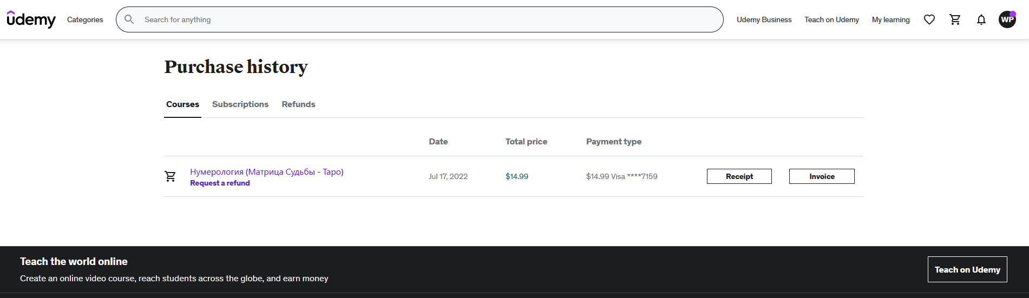Open the notifications bell
This screenshot has height=298, width=1029.
click(981, 19)
